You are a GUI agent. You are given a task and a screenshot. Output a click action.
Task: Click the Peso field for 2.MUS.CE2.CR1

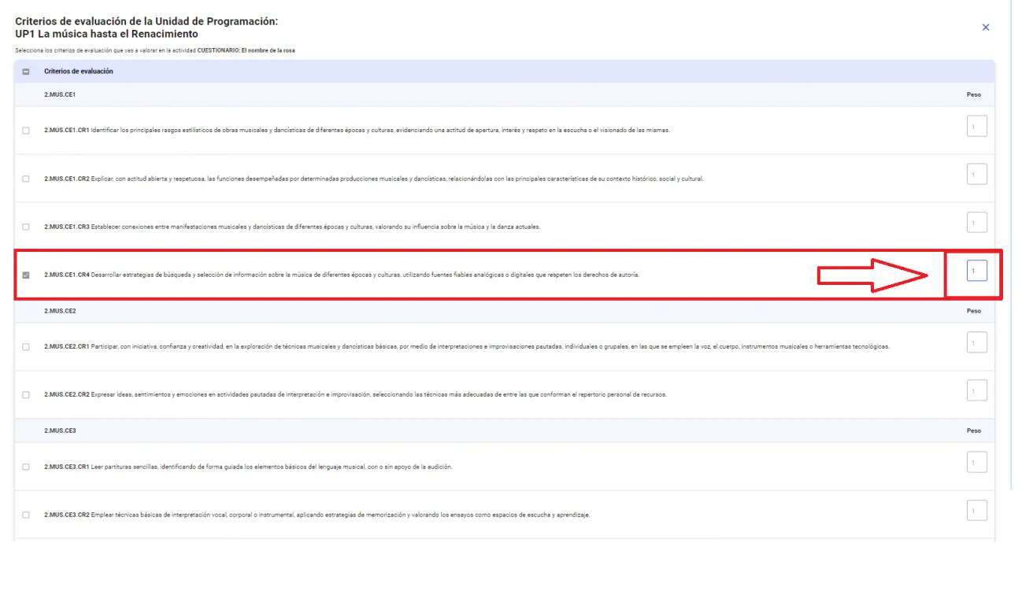click(976, 342)
